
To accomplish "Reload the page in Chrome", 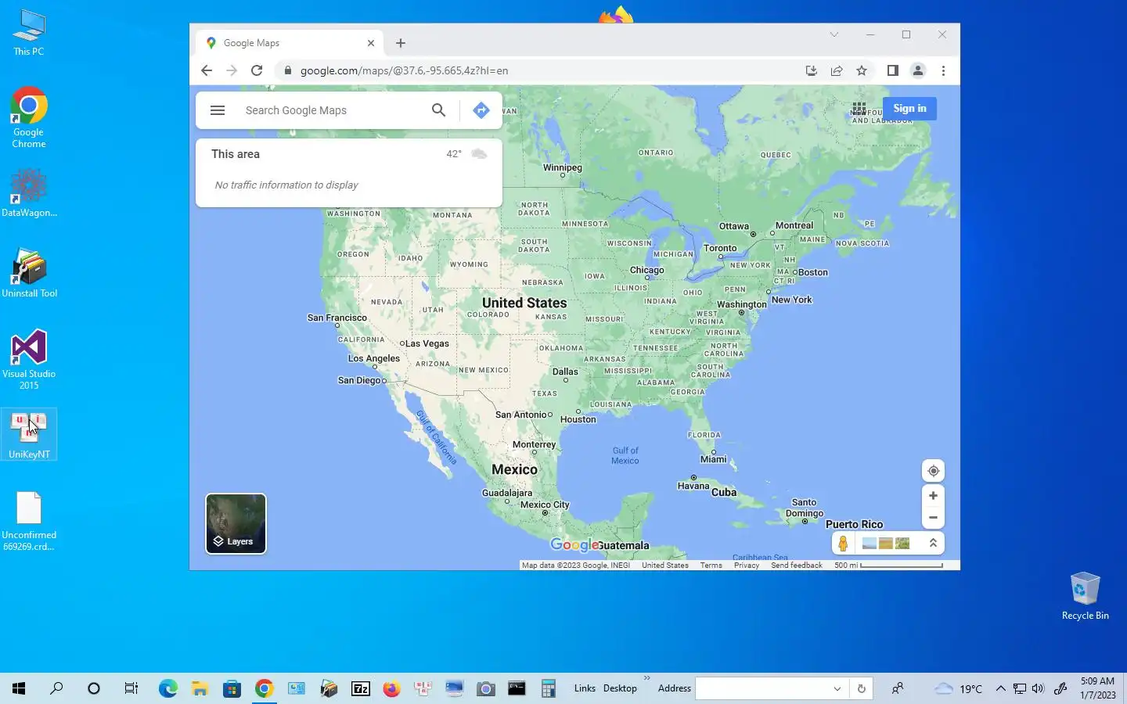I will point(257,70).
